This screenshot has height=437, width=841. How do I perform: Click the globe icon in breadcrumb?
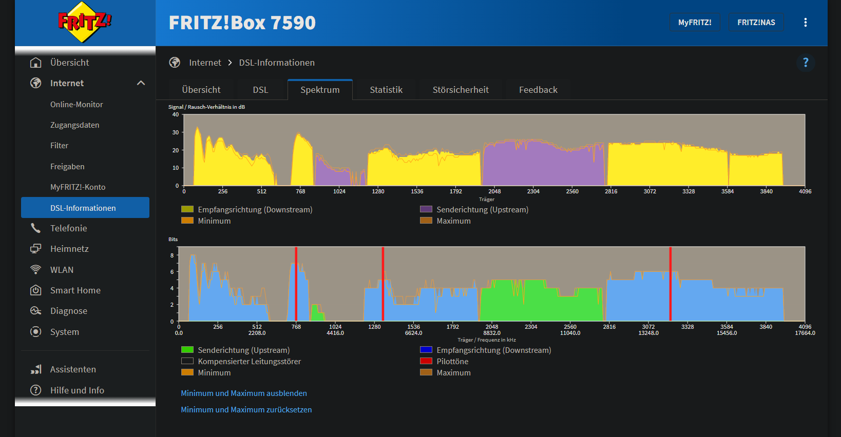175,63
